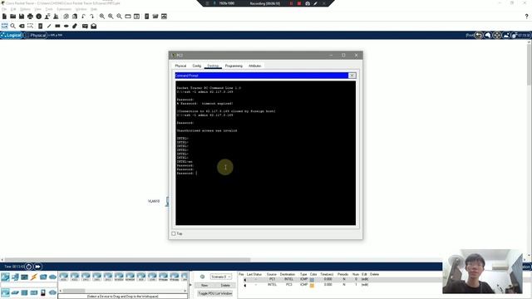Open the Scenario 0 dropdown
Image resolution: width=532 pixels, height=299 pixels.
pyautogui.click(x=221, y=277)
